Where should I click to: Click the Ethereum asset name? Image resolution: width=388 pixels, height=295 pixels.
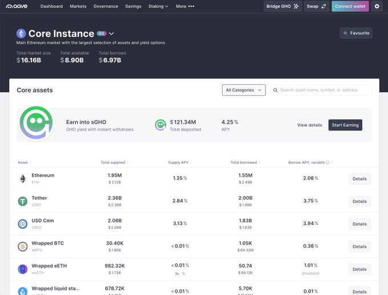pyautogui.click(x=43, y=175)
